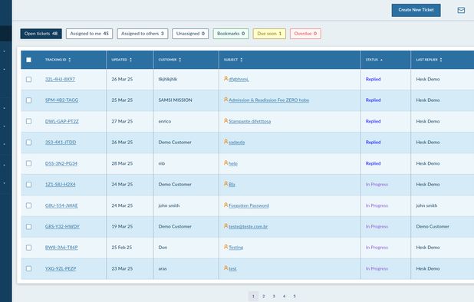This screenshot has height=302, width=474.
Task: Sort by Tracking ID arrows
Action: (x=70, y=60)
